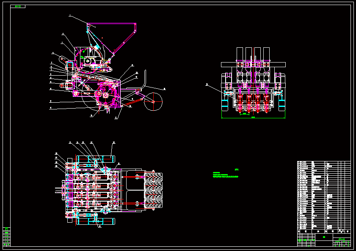Click the parts list header row
This screenshot has width=356, height=251.
[324, 232]
